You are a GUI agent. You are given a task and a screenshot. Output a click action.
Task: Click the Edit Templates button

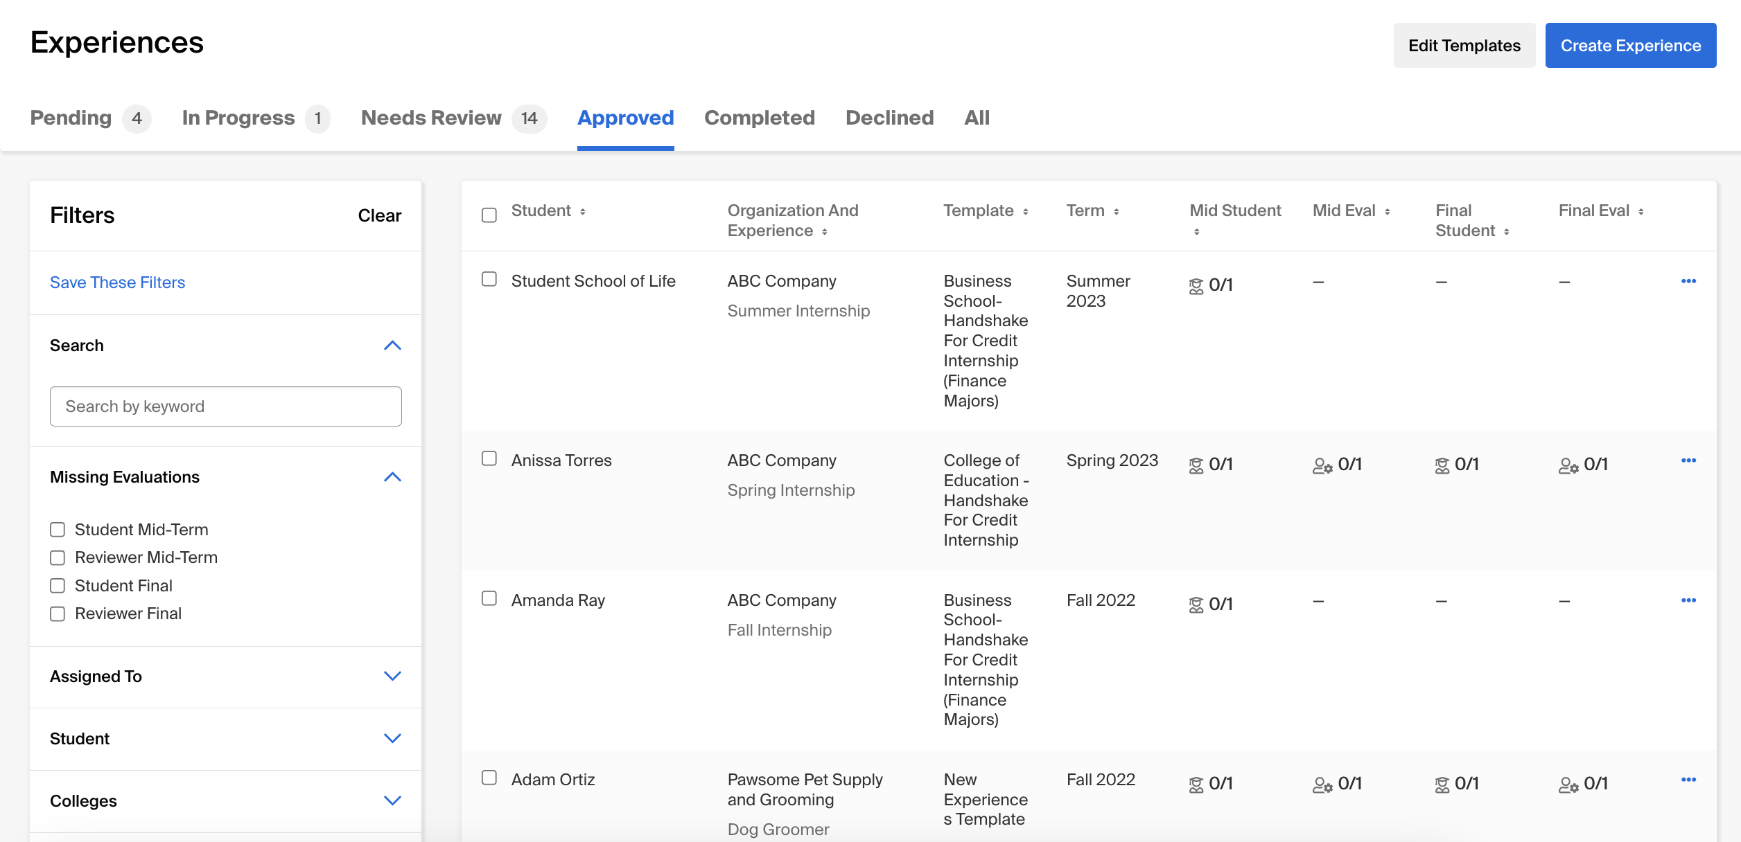click(x=1464, y=46)
